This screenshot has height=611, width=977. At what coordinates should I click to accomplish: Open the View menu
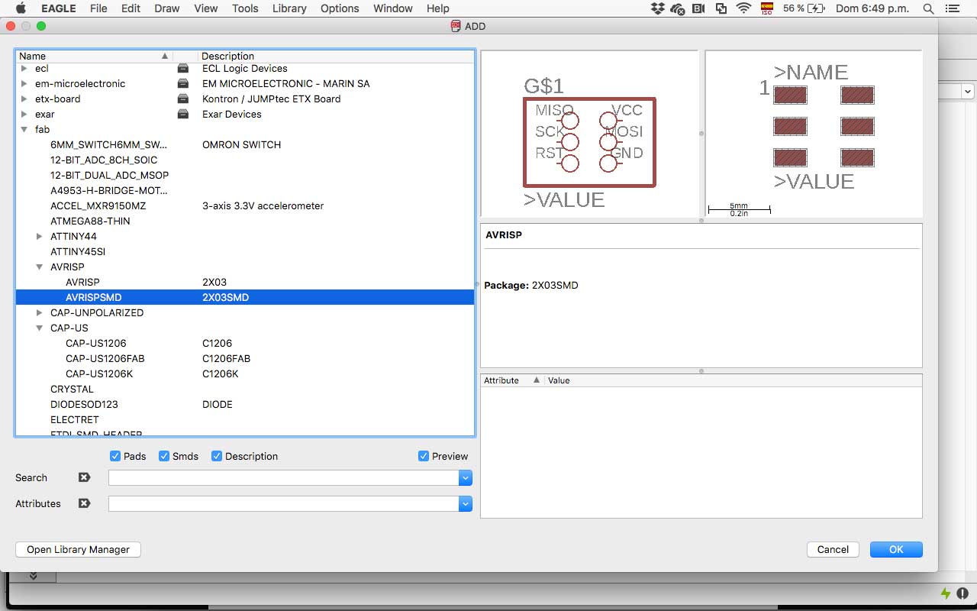tap(206, 8)
